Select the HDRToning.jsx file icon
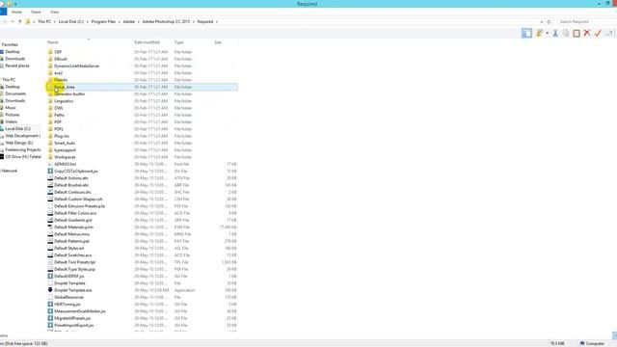This screenshot has height=347, width=617. coord(50,305)
